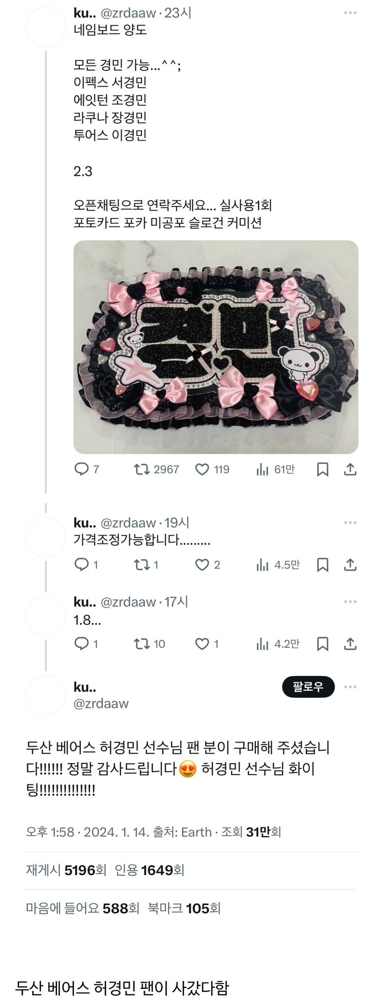The width and height of the screenshot is (384, 1006).
Task: Bookmark the 1.8... tweet
Action: click(x=323, y=644)
